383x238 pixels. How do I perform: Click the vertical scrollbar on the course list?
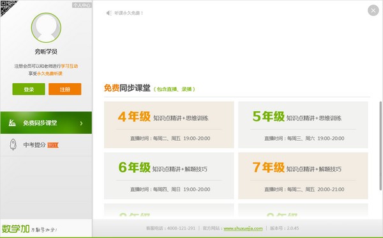380,146
